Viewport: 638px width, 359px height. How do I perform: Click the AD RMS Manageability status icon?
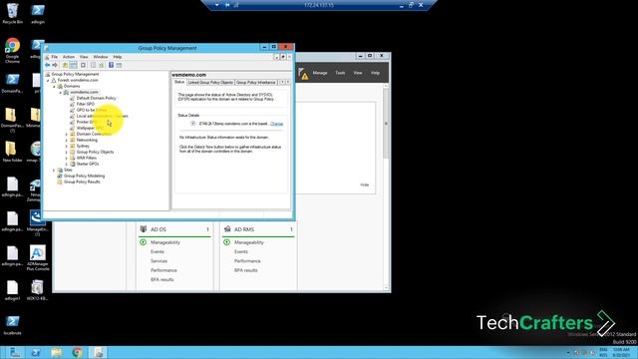[227, 242]
